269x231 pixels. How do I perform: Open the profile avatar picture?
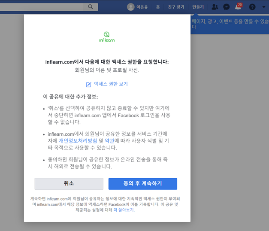[131, 7]
